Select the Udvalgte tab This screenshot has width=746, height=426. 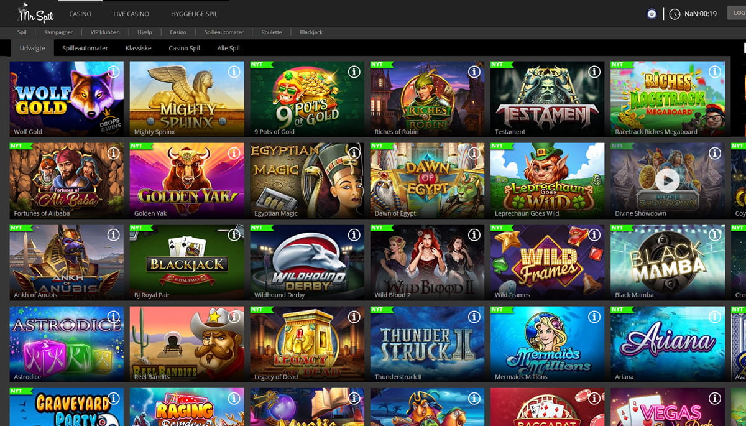pos(32,48)
